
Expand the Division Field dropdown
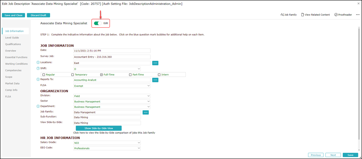coord(112,96)
